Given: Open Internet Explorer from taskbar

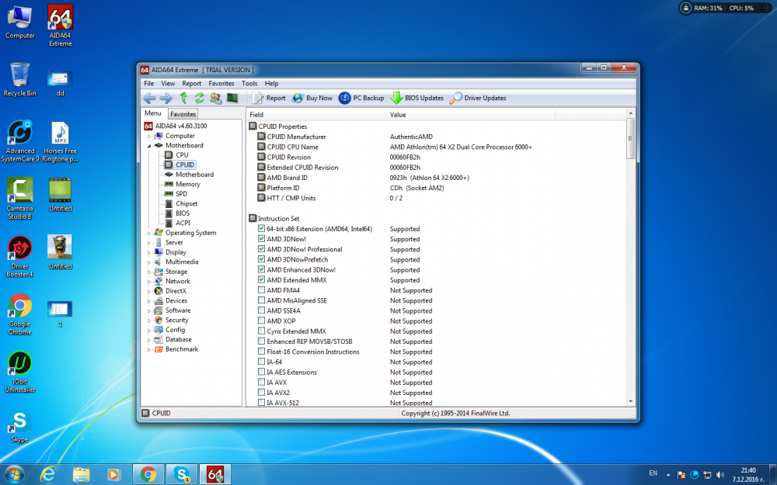Looking at the screenshot, I should [x=47, y=475].
